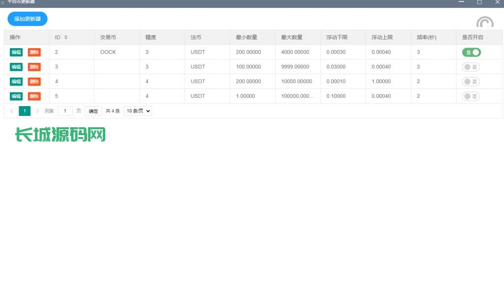Click 删除 for the ID 3 row
Viewport: 504px width, 283px height.
[34, 67]
